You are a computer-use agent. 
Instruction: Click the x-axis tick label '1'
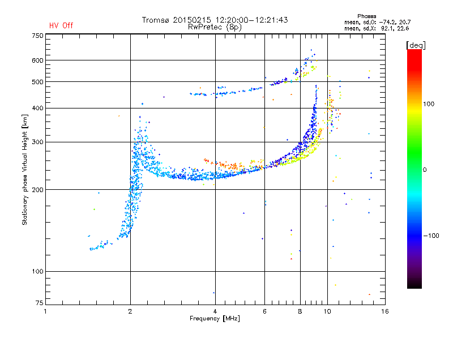[45, 311]
